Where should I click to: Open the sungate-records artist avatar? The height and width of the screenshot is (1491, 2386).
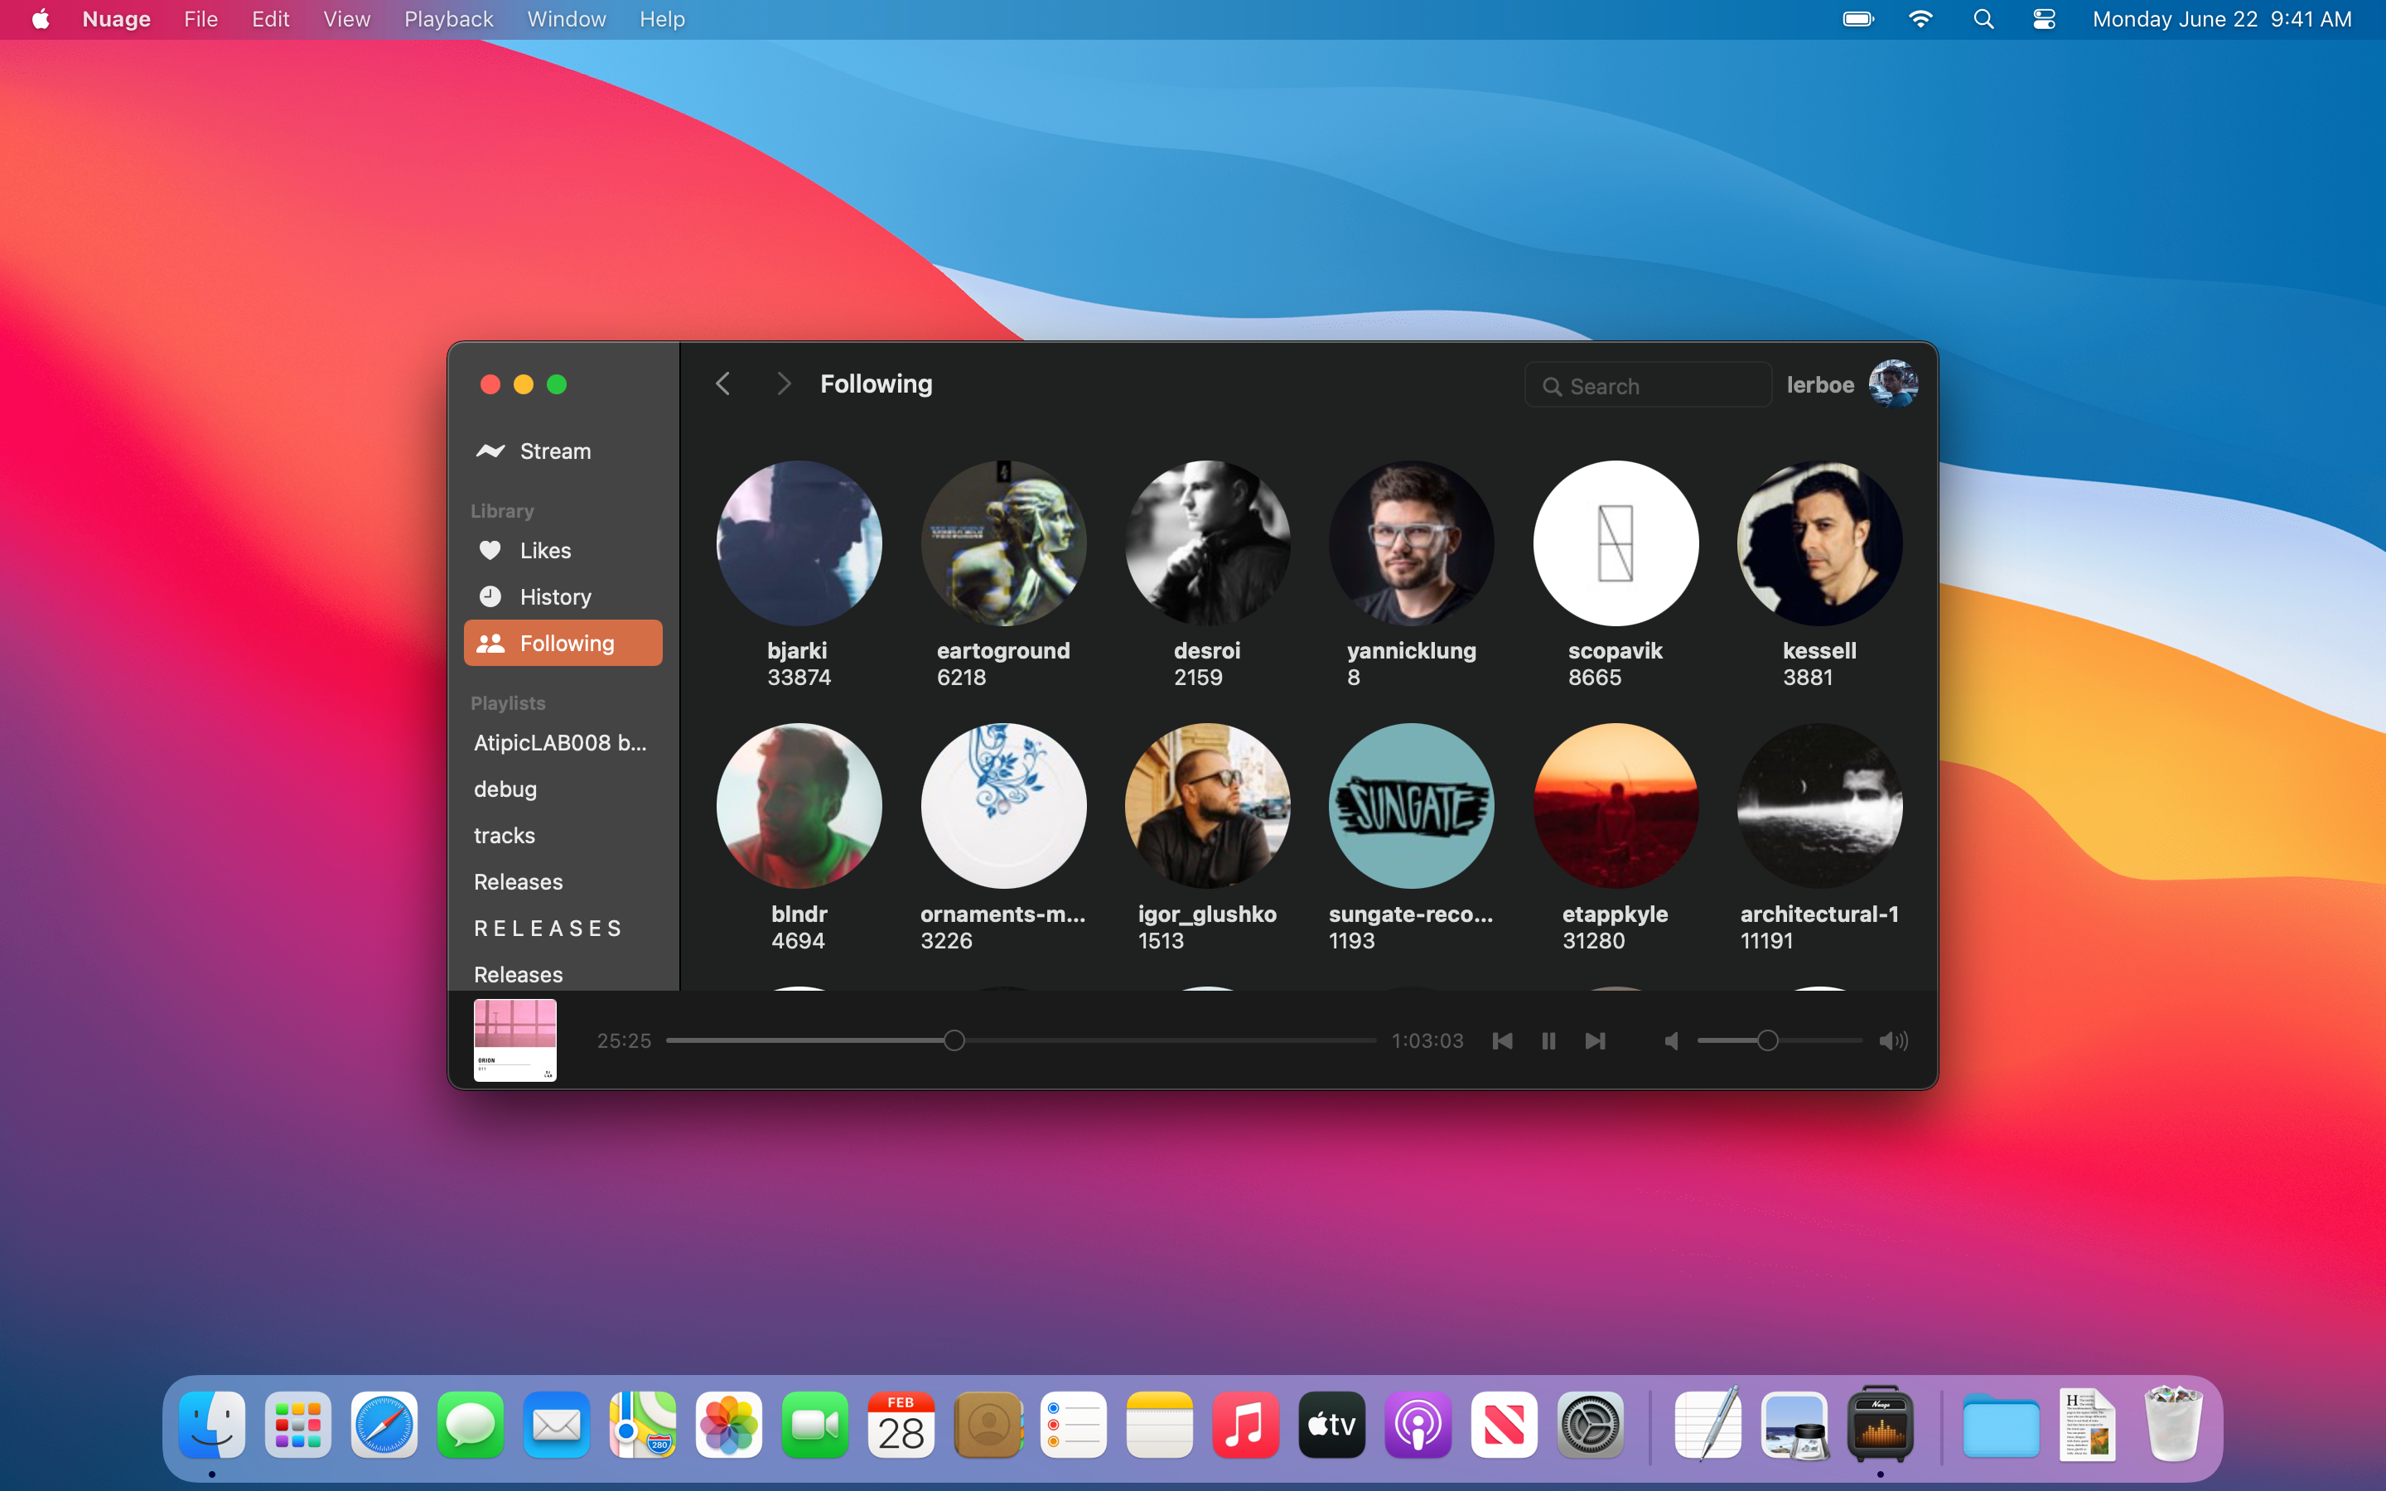(1411, 806)
